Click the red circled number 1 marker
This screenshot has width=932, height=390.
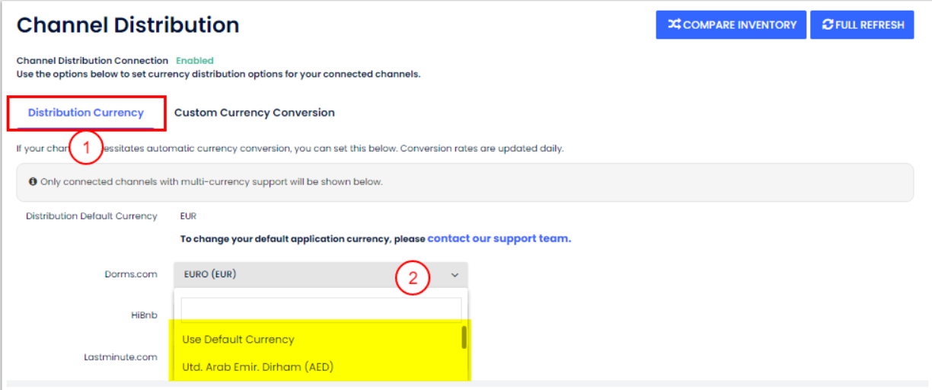click(x=86, y=149)
